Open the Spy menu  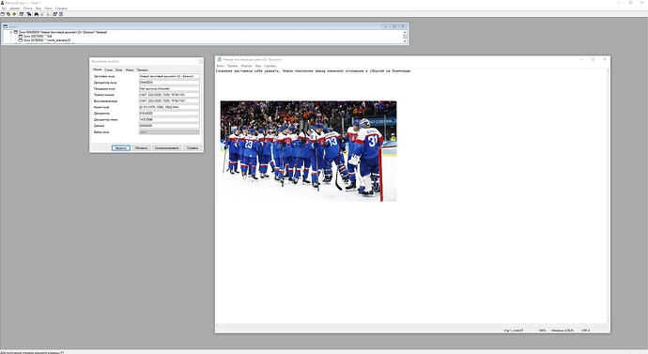click(4, 8)
